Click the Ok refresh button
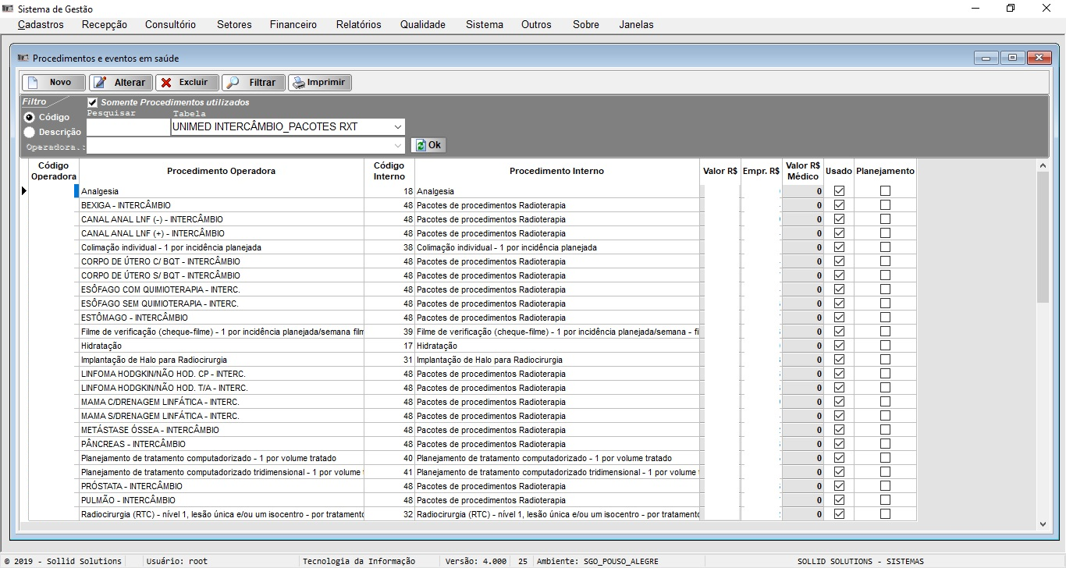This screenshot has height=568, width=1066. click(428, 145)
